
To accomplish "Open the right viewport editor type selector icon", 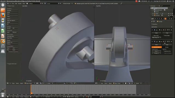I will [96, 83].
